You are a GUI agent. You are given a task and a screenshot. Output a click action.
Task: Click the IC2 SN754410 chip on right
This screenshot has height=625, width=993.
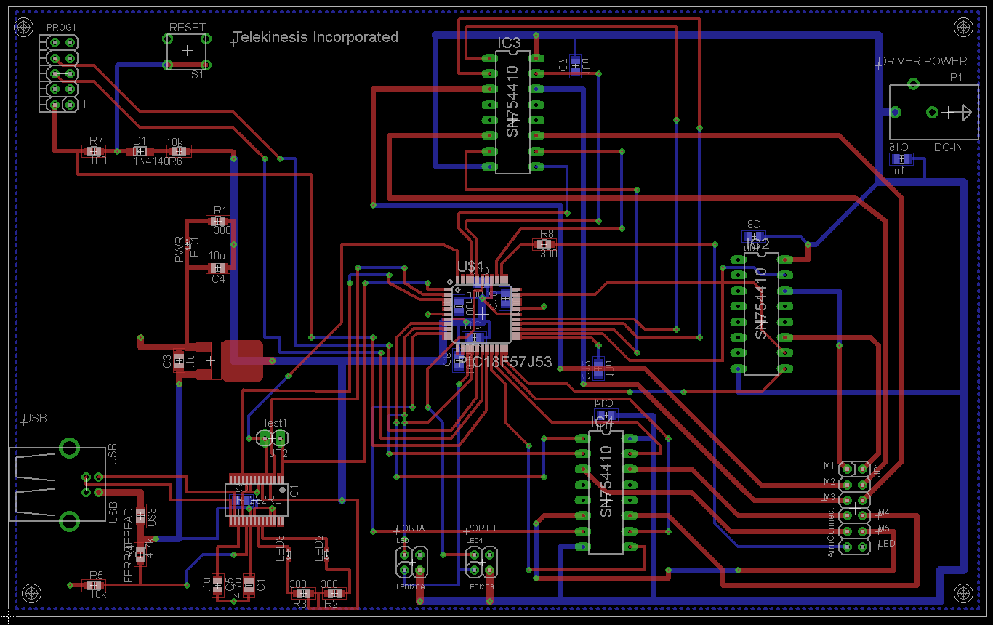click(x=760, y=314)
